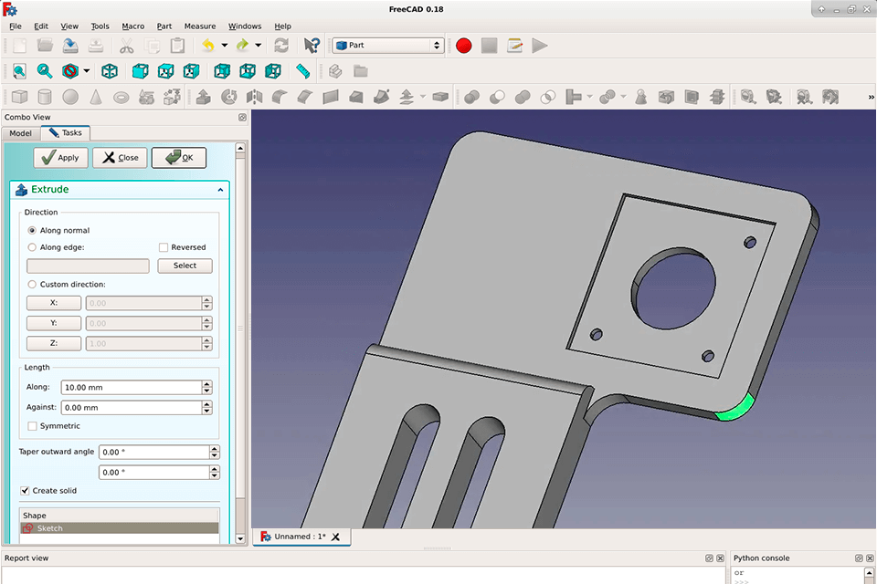Switch to the Model tab
Screen dimensions: 877x584
coord(20,133)
